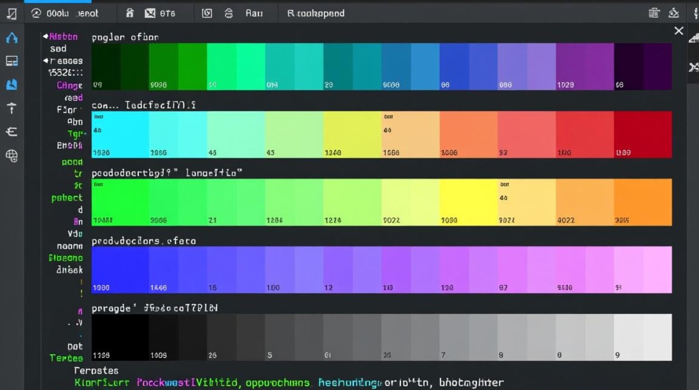The image size is (699, 390).
Task: Click the blue house icon in left sidebar
Action: coord(11,38)
